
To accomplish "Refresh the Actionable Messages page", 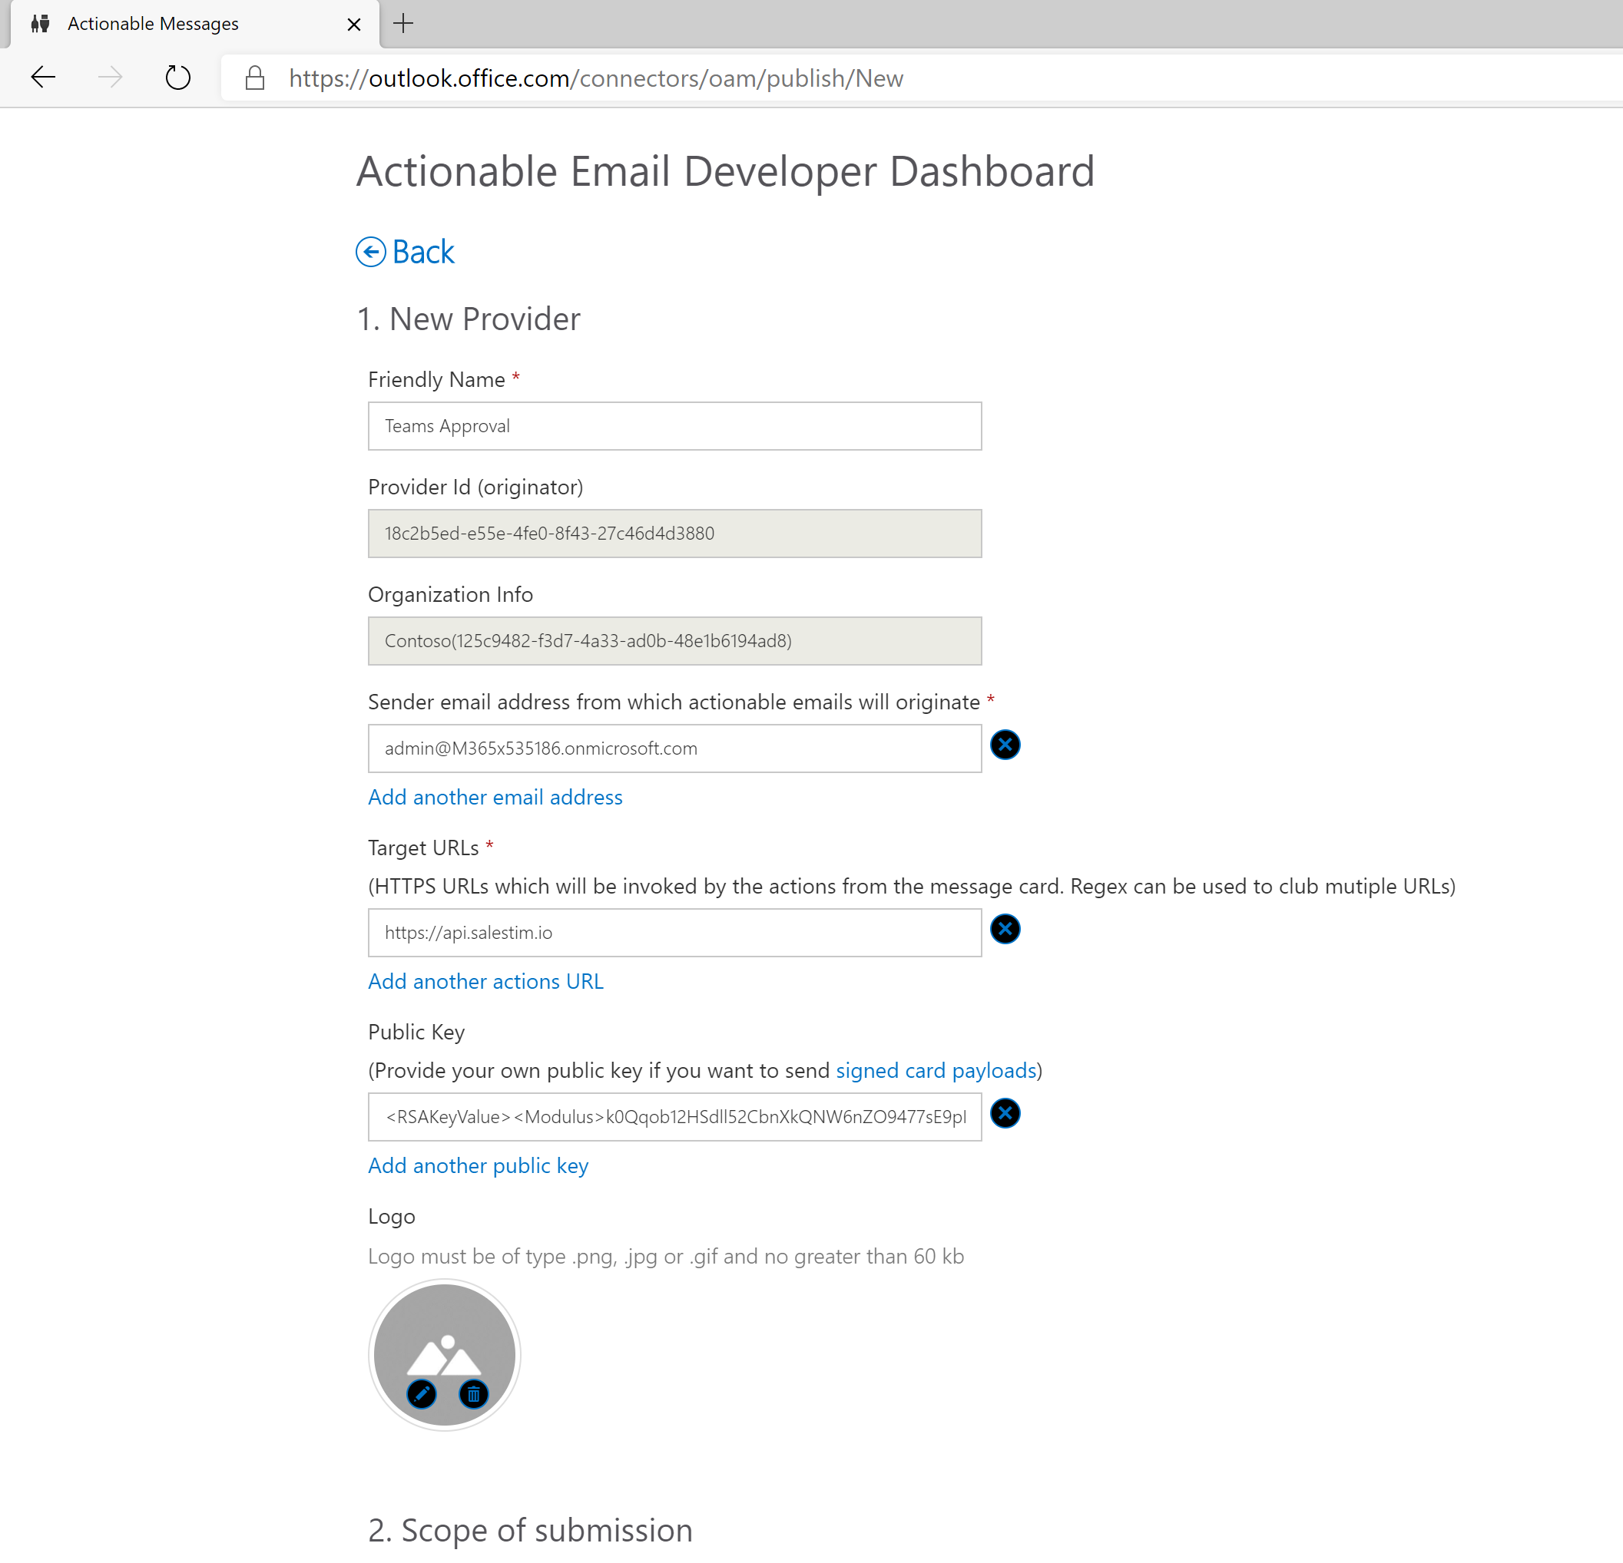I will (x=177, y=77).
